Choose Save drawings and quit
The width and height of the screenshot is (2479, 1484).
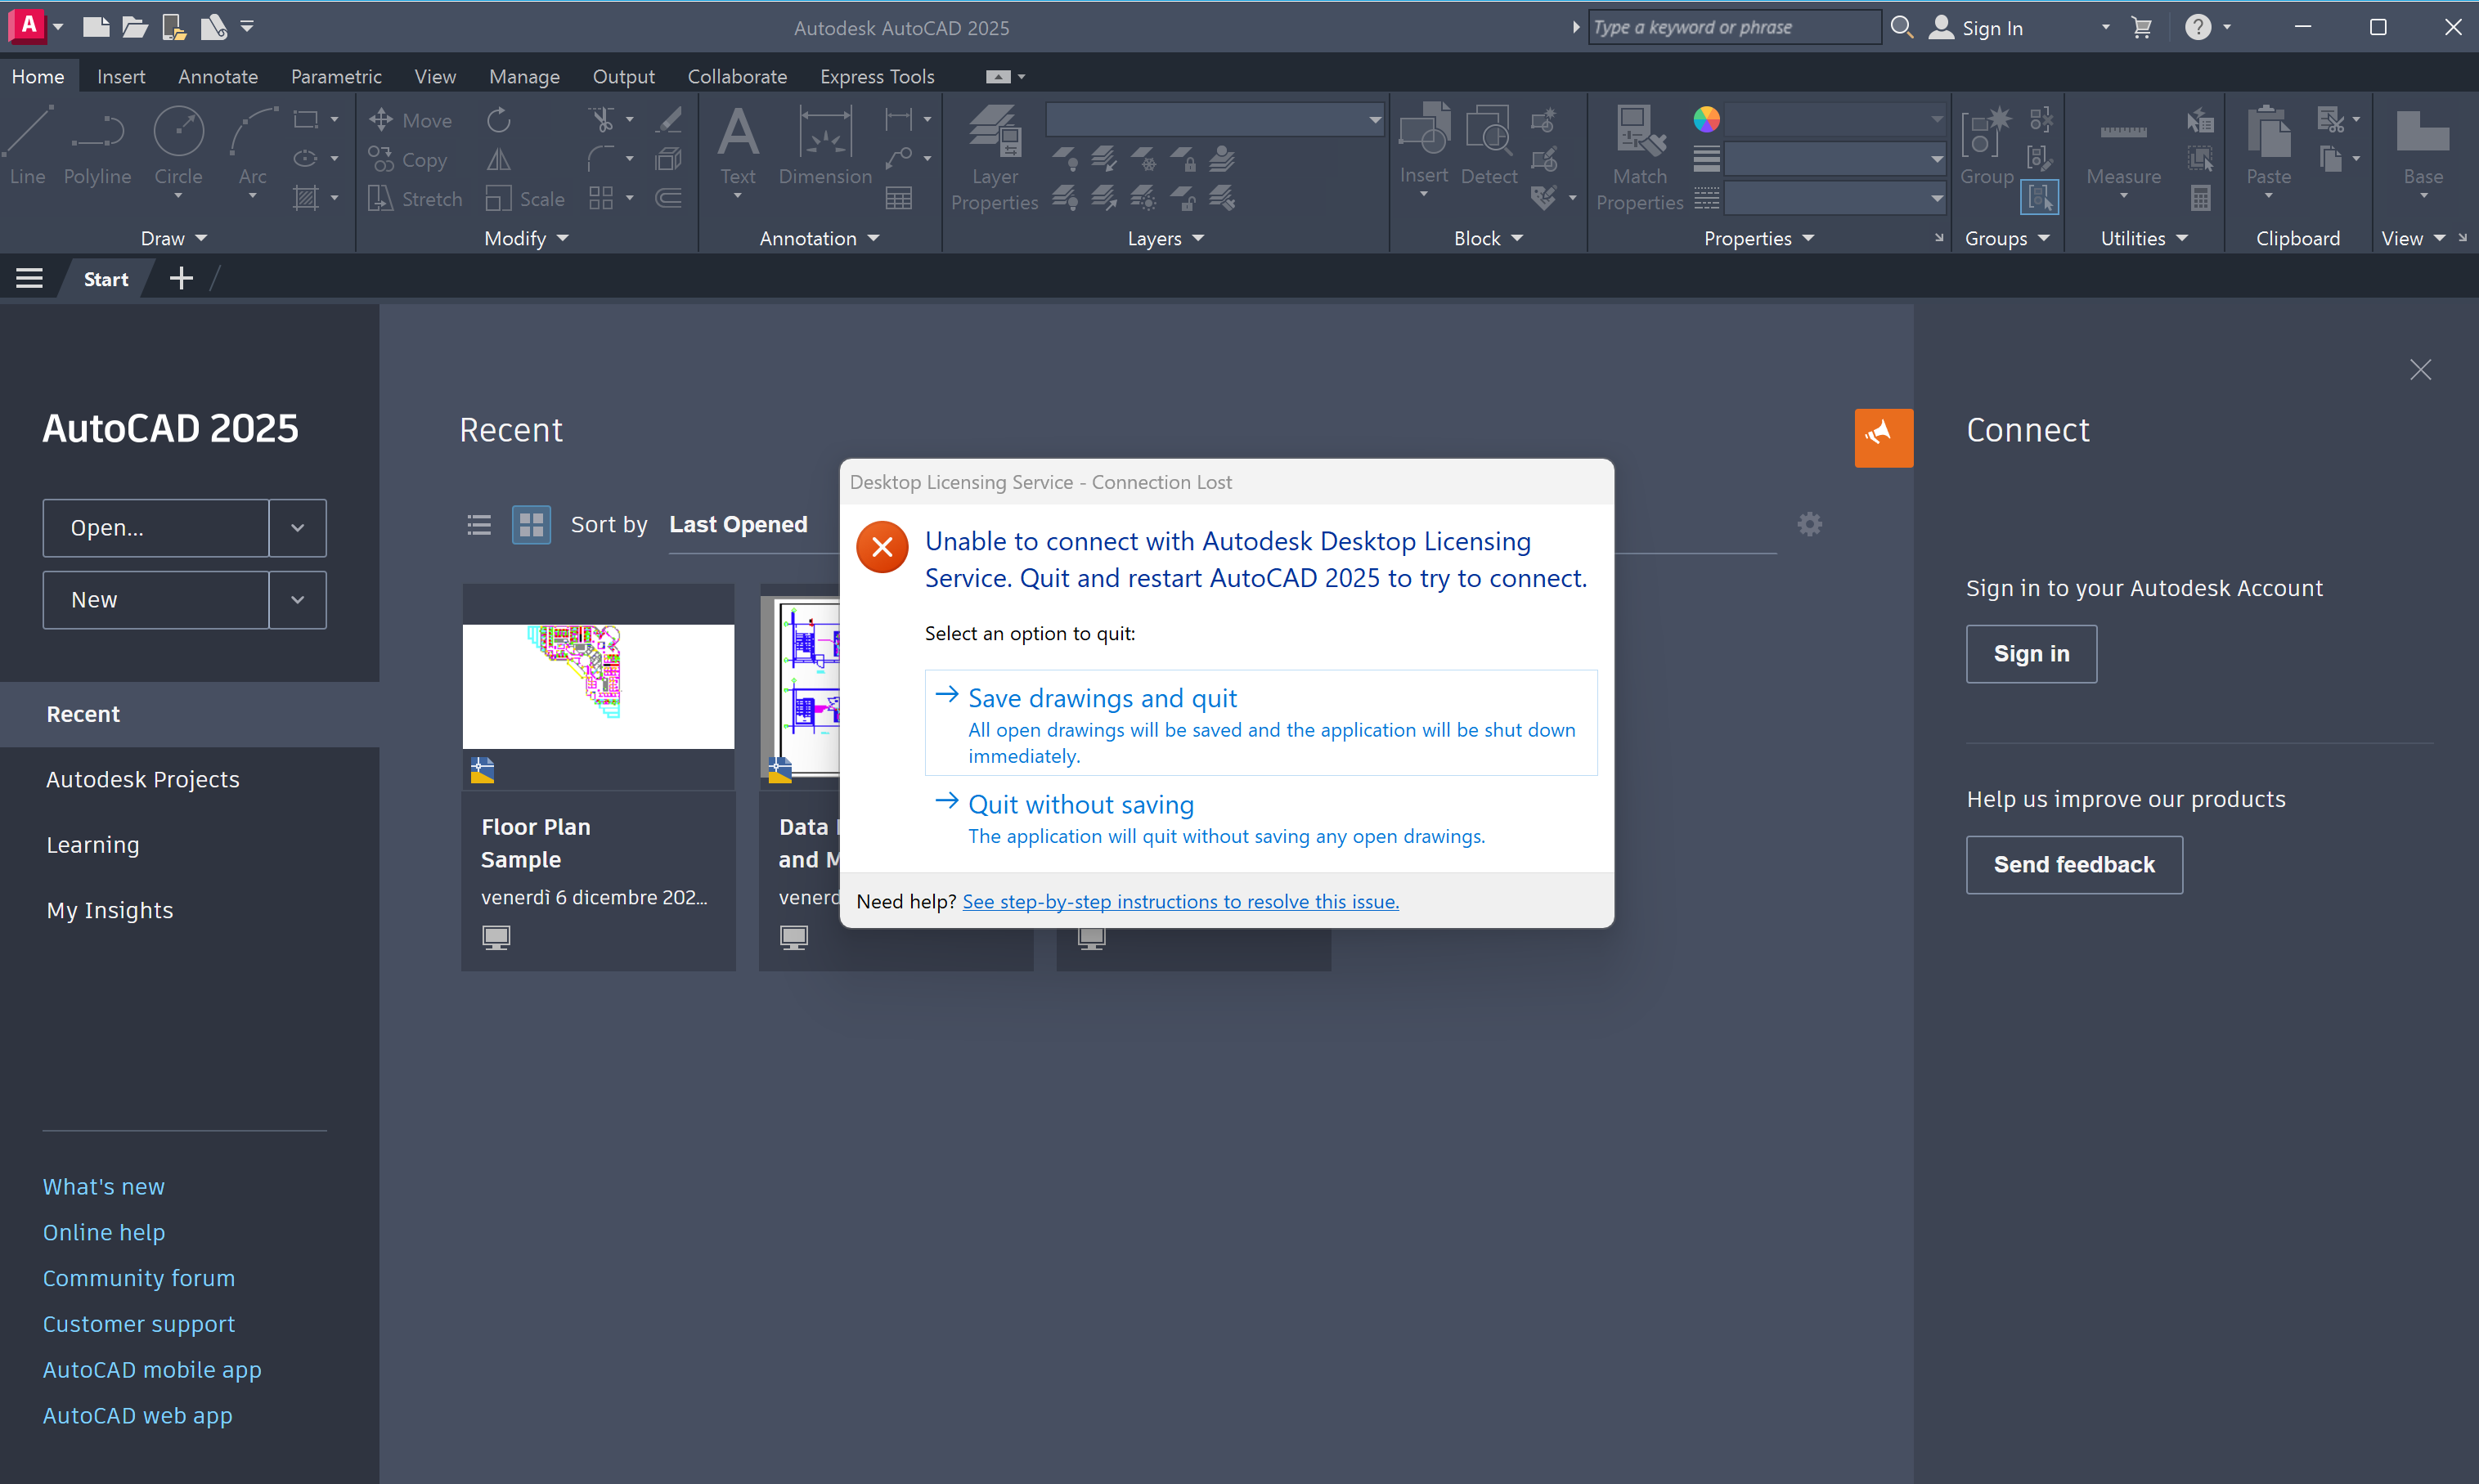[x=1261, y=723]
